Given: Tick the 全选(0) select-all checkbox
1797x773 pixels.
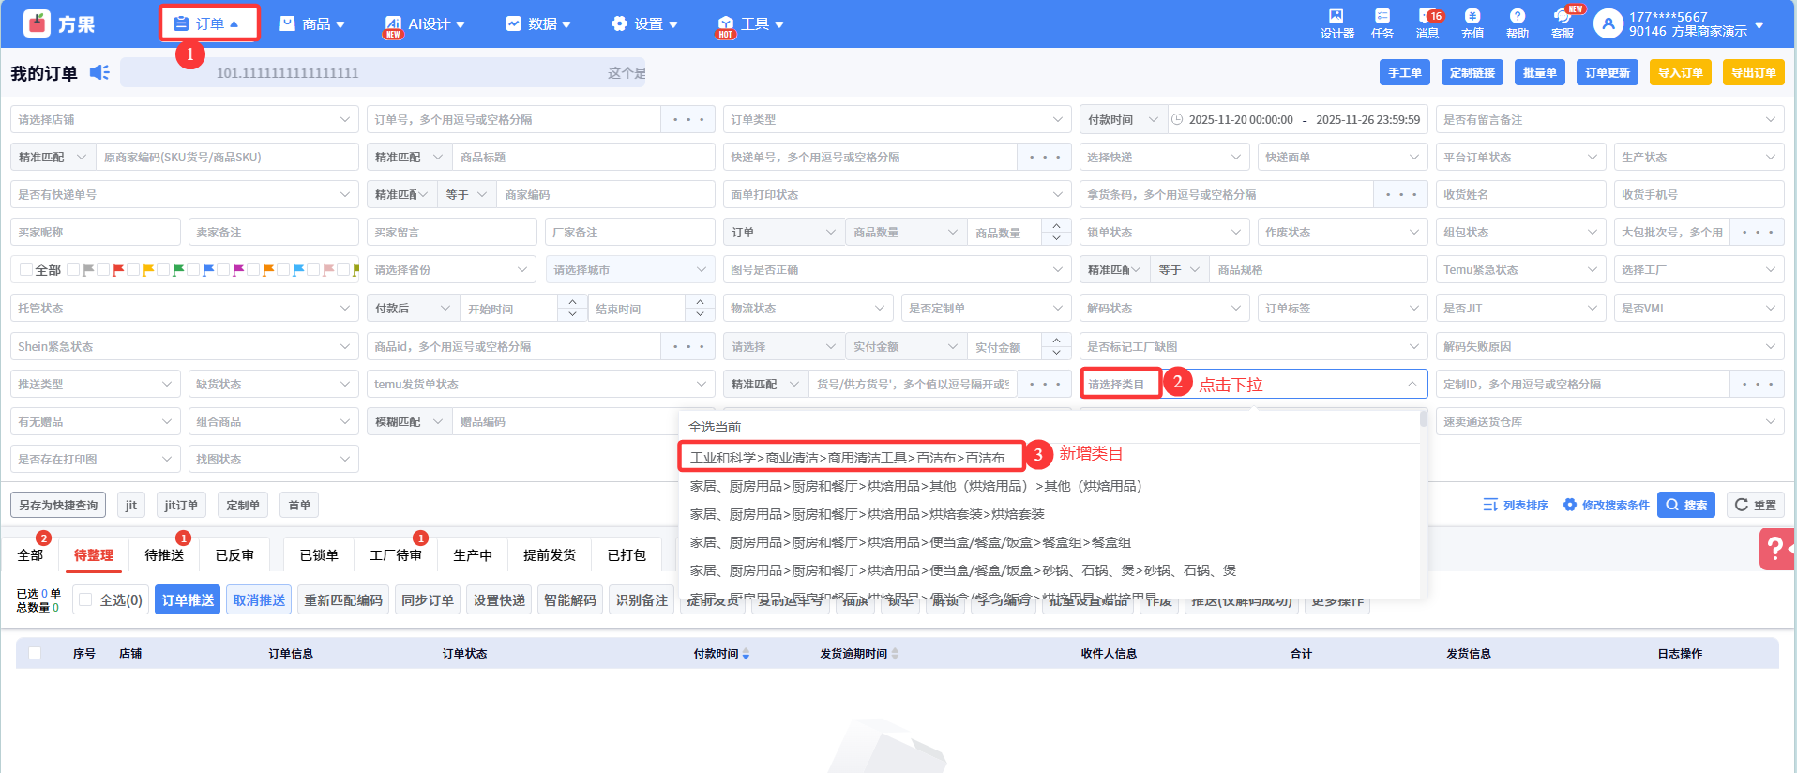Looking at the screenshot, I should tap(85, 600).
